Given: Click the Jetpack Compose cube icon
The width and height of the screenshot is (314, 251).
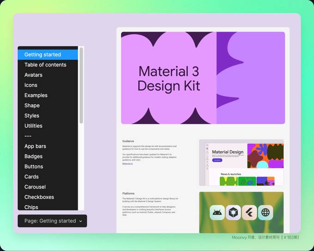Looking at the screenshot, I should [233, 213].
